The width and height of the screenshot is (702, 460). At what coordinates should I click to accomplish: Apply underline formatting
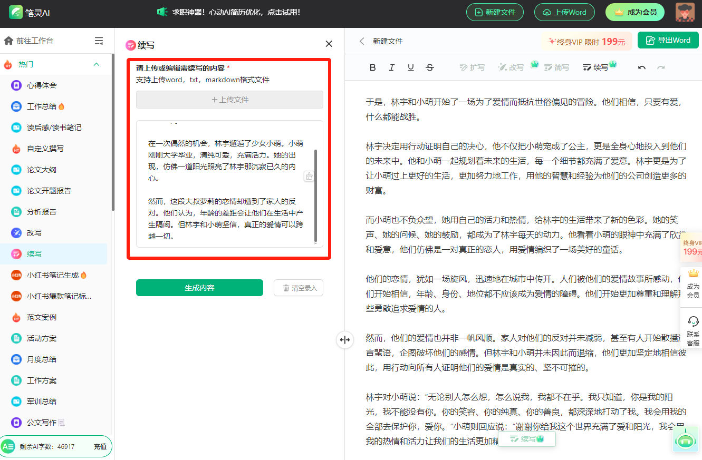410,67
